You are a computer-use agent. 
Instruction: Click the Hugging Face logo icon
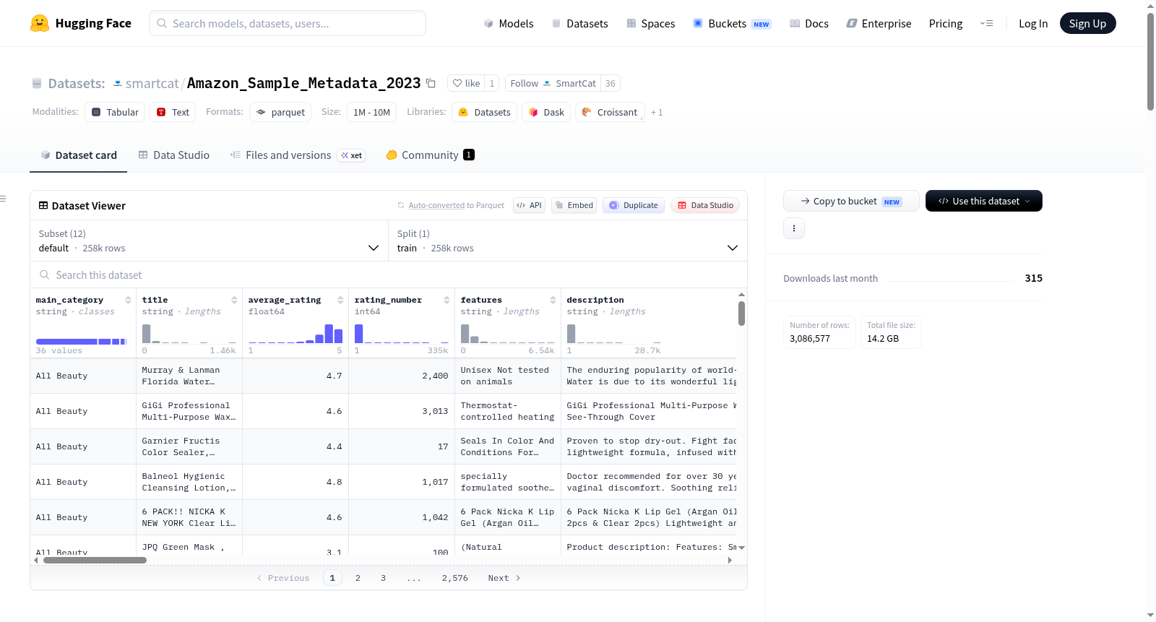(x=40, y=23)
